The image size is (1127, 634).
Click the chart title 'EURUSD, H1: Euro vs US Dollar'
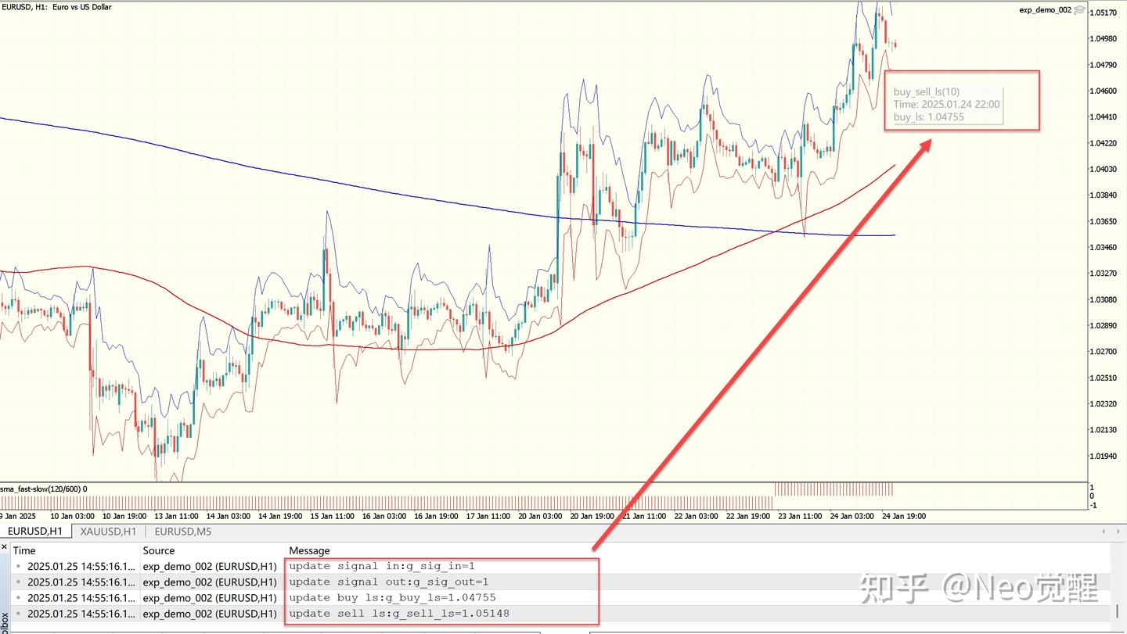(57, 7)
